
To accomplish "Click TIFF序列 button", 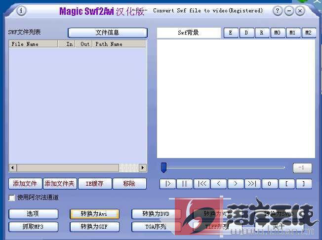I will tap(217, 227).
